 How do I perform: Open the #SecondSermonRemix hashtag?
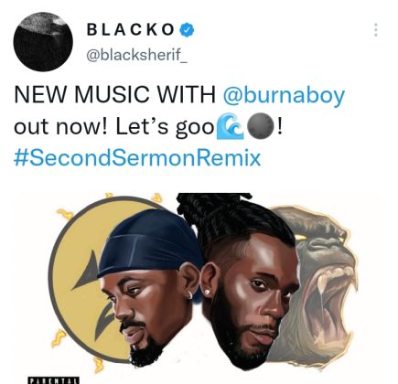137,158
